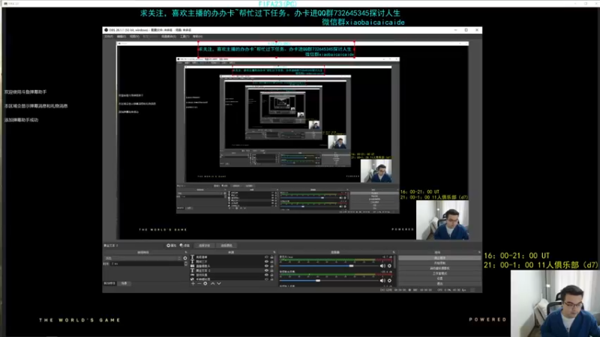Open 帮助 menu in OBS
600x337 pixels.
pos(197,36)
